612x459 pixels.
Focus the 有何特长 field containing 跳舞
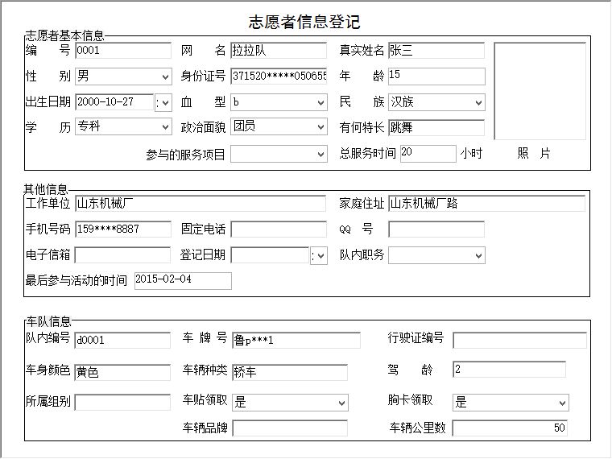436,127
